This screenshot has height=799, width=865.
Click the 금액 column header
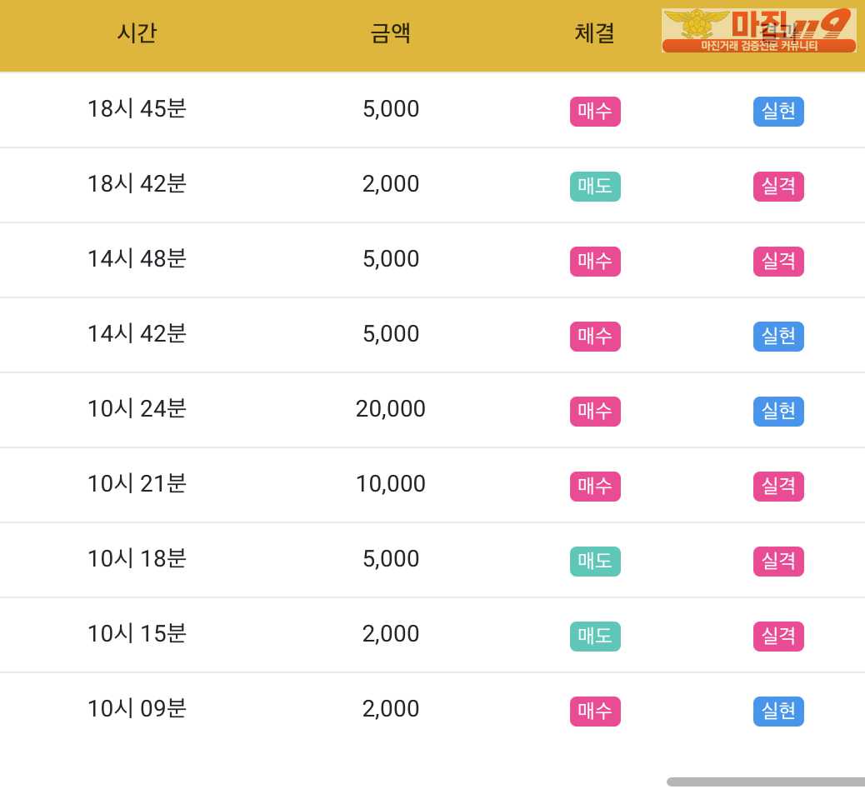(391, 33)
